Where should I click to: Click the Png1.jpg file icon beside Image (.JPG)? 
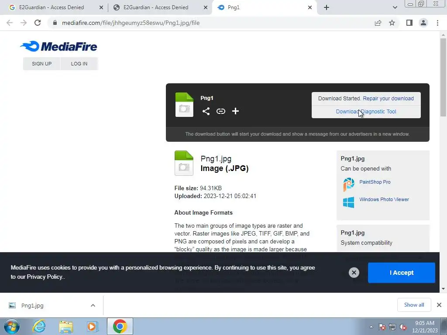pos(184,163)
